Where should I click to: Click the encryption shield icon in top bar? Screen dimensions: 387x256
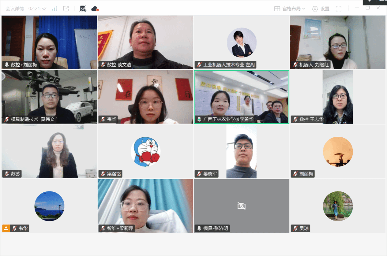point(83,9)
